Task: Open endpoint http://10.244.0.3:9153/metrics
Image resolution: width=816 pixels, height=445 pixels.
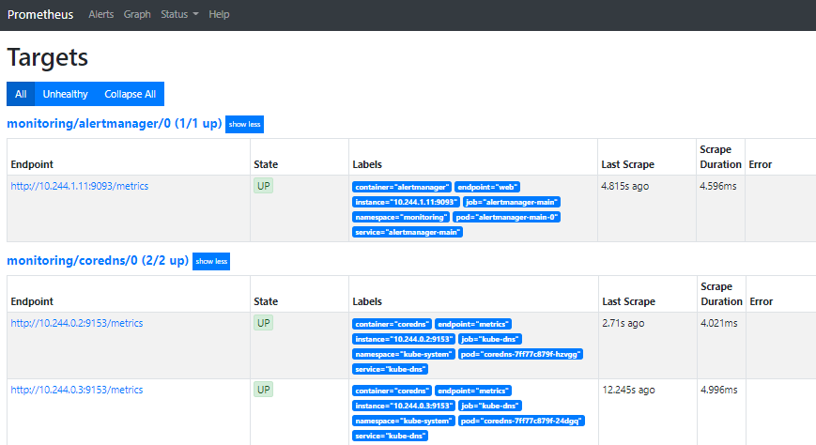Action: tap(77, 390)
